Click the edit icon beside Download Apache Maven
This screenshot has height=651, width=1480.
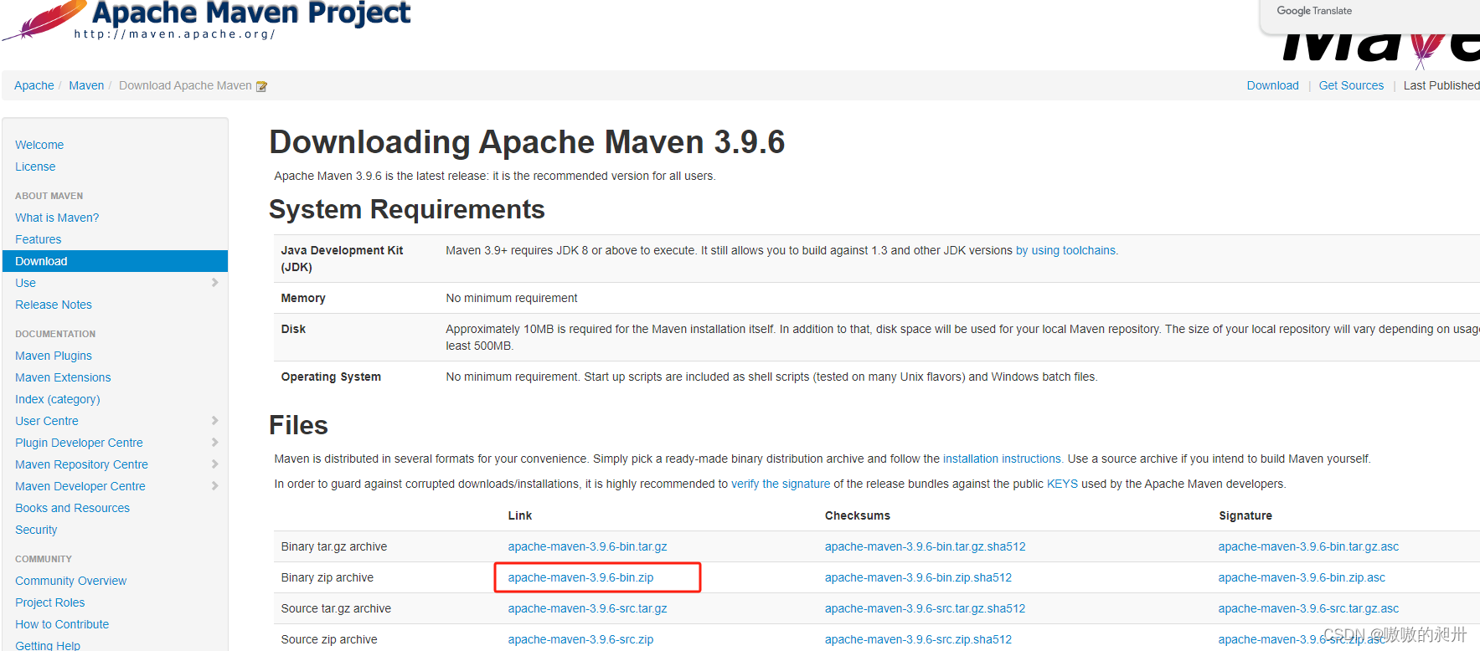coord(261,86)
